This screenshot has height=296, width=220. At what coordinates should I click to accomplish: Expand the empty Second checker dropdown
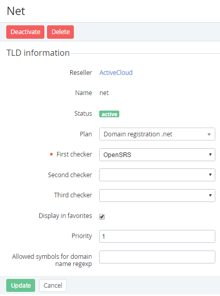[x=157, y=175]
